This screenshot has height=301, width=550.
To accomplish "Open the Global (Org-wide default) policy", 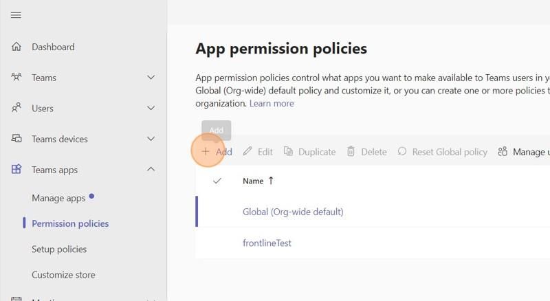I will pyautogui.click(x=293, y=212).
